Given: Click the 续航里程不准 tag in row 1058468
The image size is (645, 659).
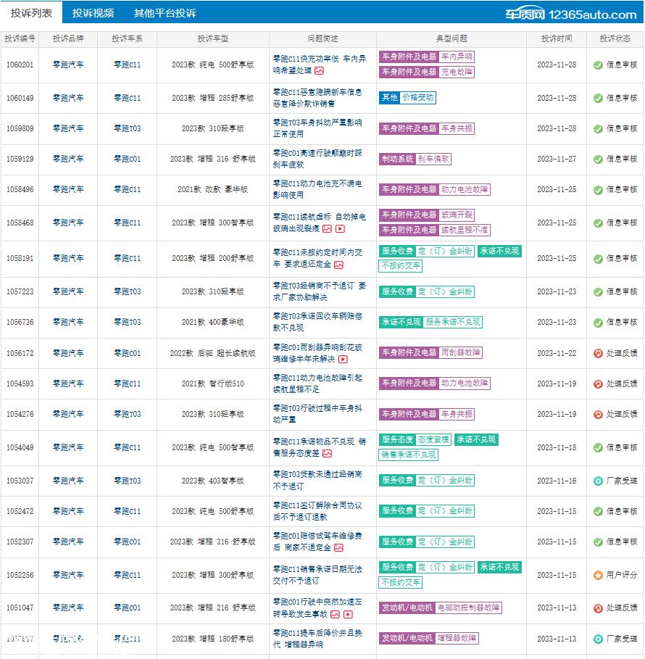Looking at the screenshot, I should point(465,230).
